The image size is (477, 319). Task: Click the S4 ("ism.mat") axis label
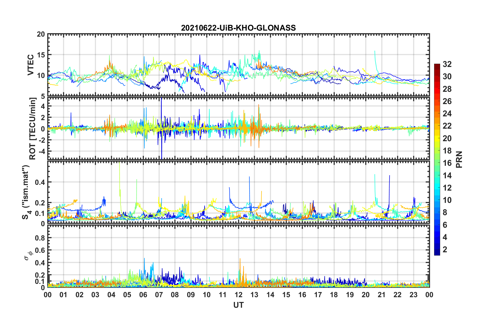click(26, 192)
